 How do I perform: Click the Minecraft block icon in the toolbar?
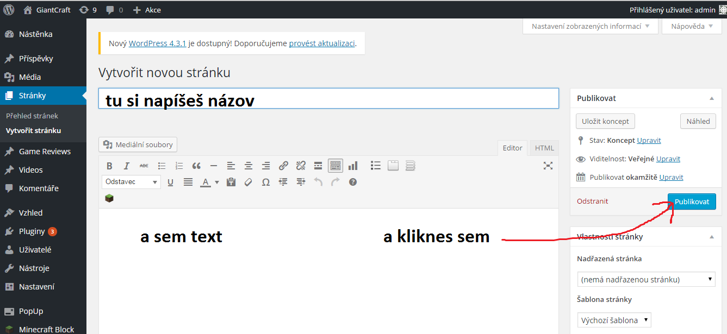(x=109, y=199)
